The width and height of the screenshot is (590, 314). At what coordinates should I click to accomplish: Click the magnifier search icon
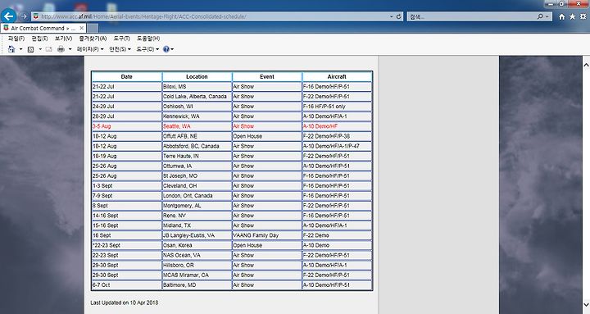click(x=540, y=16)
